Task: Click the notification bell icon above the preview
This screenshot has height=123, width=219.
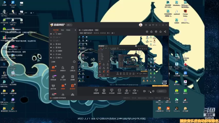Action: 160,32
